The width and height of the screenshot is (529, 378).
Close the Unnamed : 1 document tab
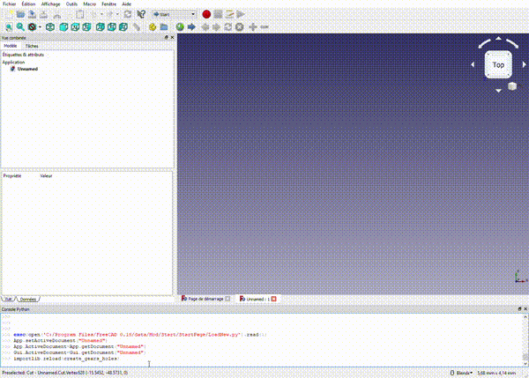point(274,299)
